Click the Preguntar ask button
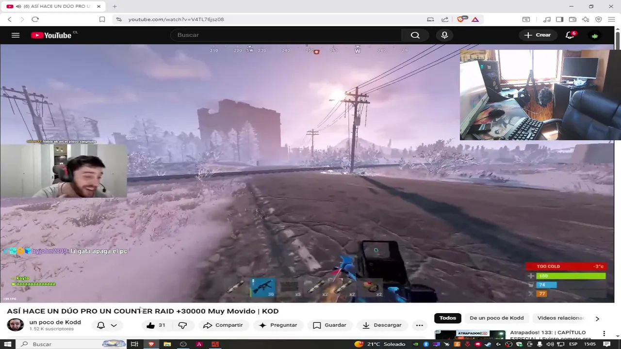This screenshot has width=621, height=349. pyautogui.click(x=278, y=325)
